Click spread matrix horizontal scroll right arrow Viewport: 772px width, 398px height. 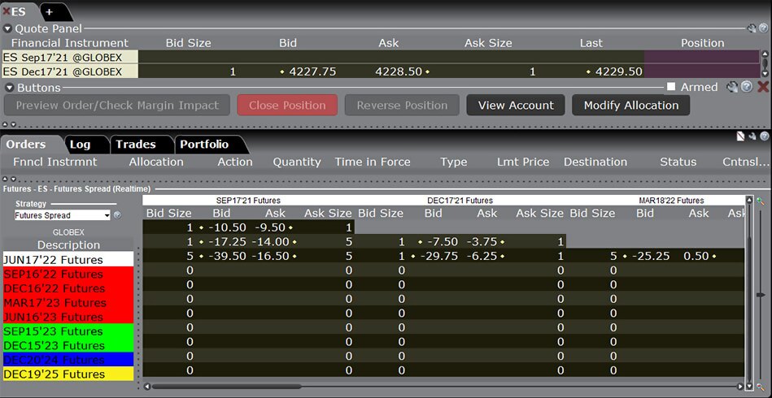tap(741, 387)
